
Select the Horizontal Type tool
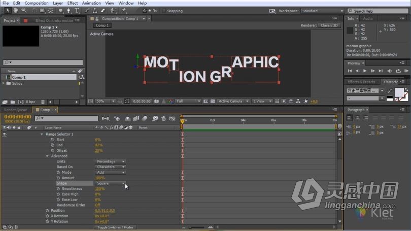(77, 11)
